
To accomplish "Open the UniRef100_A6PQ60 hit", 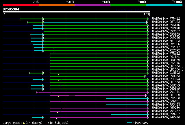I will click(x=166, y=108).
